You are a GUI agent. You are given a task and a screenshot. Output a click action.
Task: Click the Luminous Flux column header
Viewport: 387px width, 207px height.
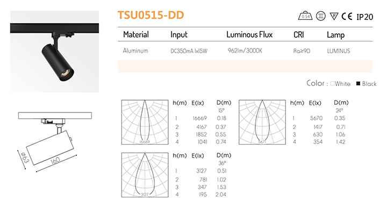[249, 34]
